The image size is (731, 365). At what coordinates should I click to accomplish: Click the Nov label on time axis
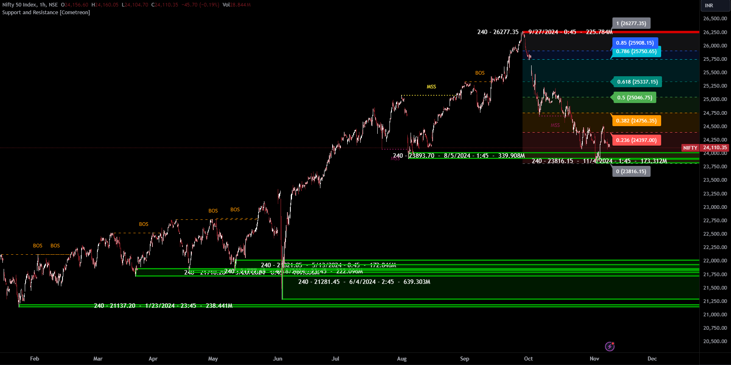(594, 359)
